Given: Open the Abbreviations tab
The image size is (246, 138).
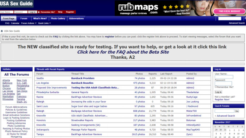Looking at the screenshot, I should 76,18.
